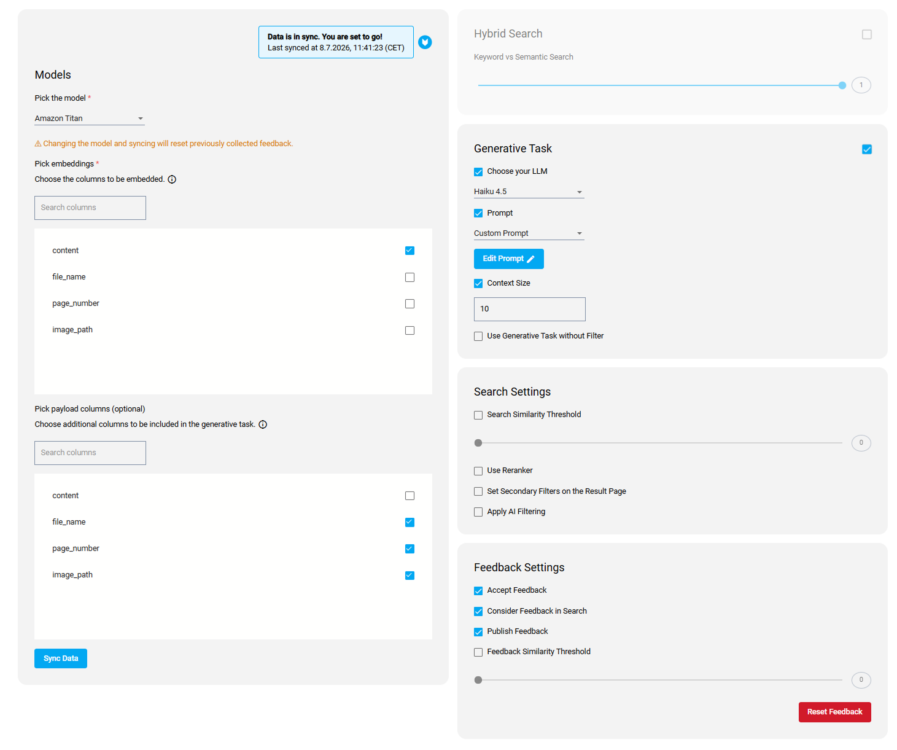Click the red Reset Feedback button
The height and width of the screenshot is (750, 897).
click(x=834, y=712)
